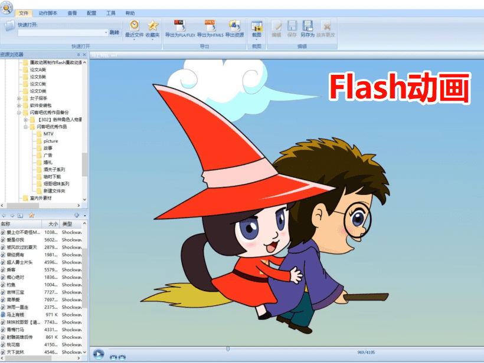This screenshot has width=484, height=363.
Task: Select the 论文D类 folder
Action: click(x=38, y=91)
